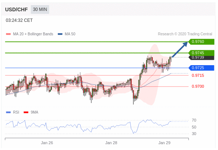Click the 03:24:32 CET timestamp
The height and width of the screenshot is (150, 218).
pyautogui.click(x=19, y=20)
